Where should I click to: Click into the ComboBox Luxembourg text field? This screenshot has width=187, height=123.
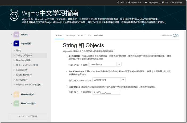click(103, 64)
